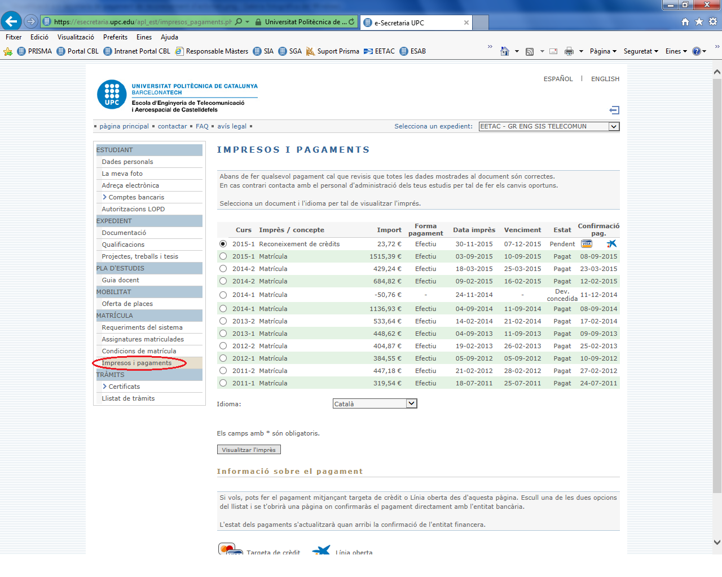Screen dimensions: 722x577
Task: Select the 2014-1 refund -50,76 € radio button
Action: click(x=223, y=295)
